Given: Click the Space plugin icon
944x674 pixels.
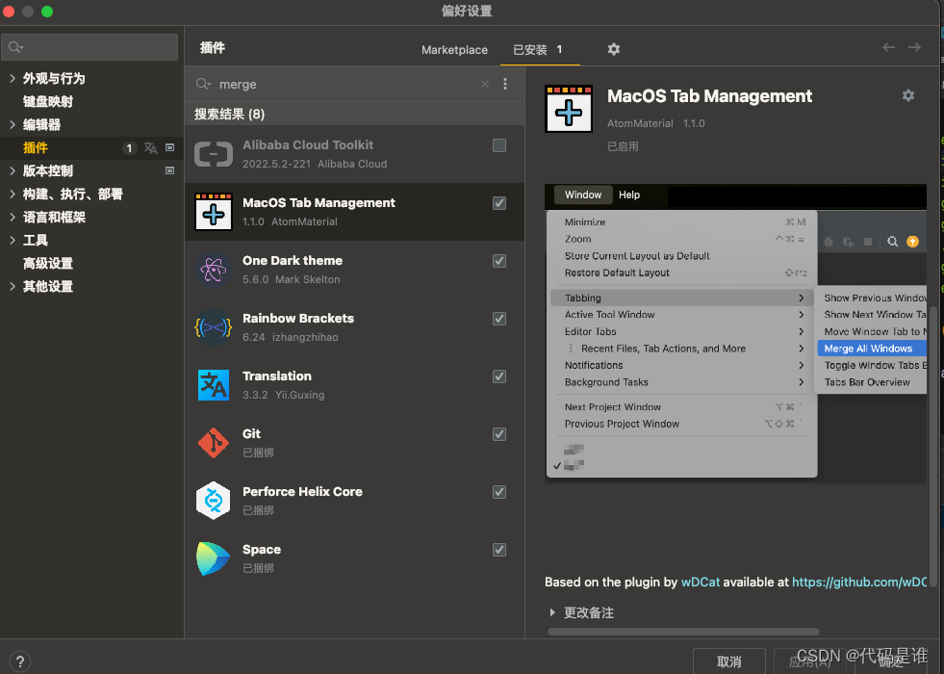Looking at the screenshot, I should (x=213, y=558).
